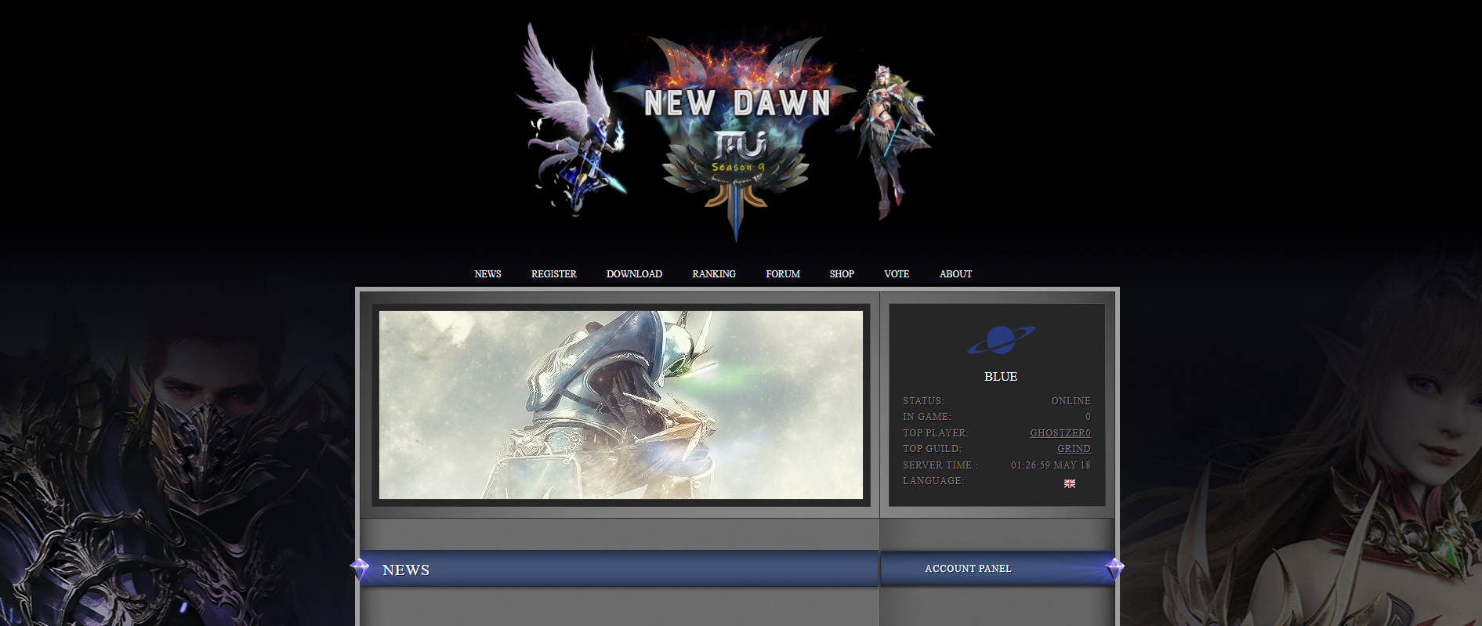Click the BLUE server name
The width and height of the screenshot is (1482, 626).
(x=1001, y=377)
